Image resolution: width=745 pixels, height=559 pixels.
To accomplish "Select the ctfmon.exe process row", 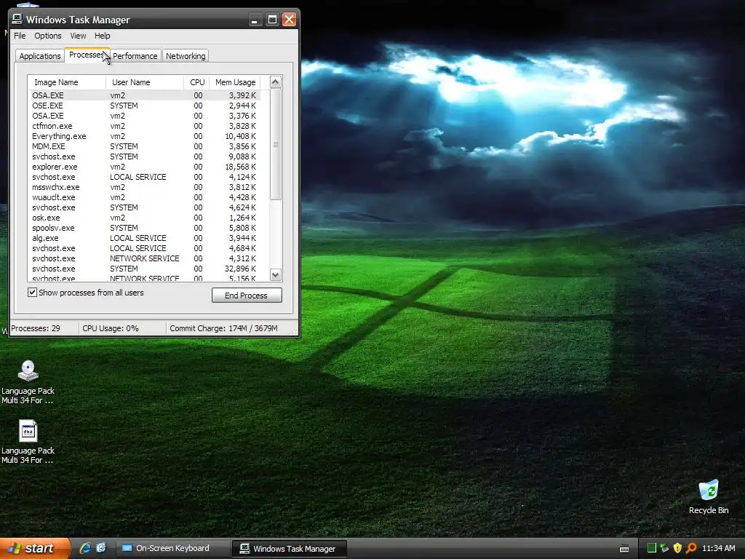I will [x=145, y=126].
